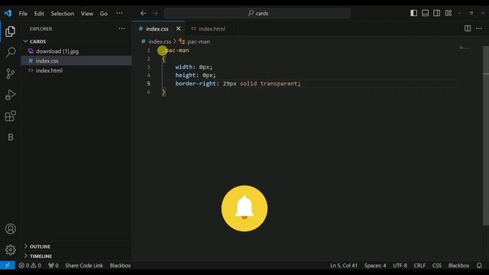489x275 pixels.
Task: Open the Edit menu
Action: (39, 14)
